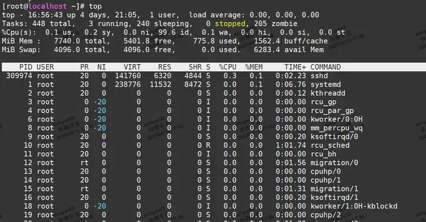The width and height of the screenshot is (426, 222).
Task: Click the SHR column header
Action: click(195, 67)
